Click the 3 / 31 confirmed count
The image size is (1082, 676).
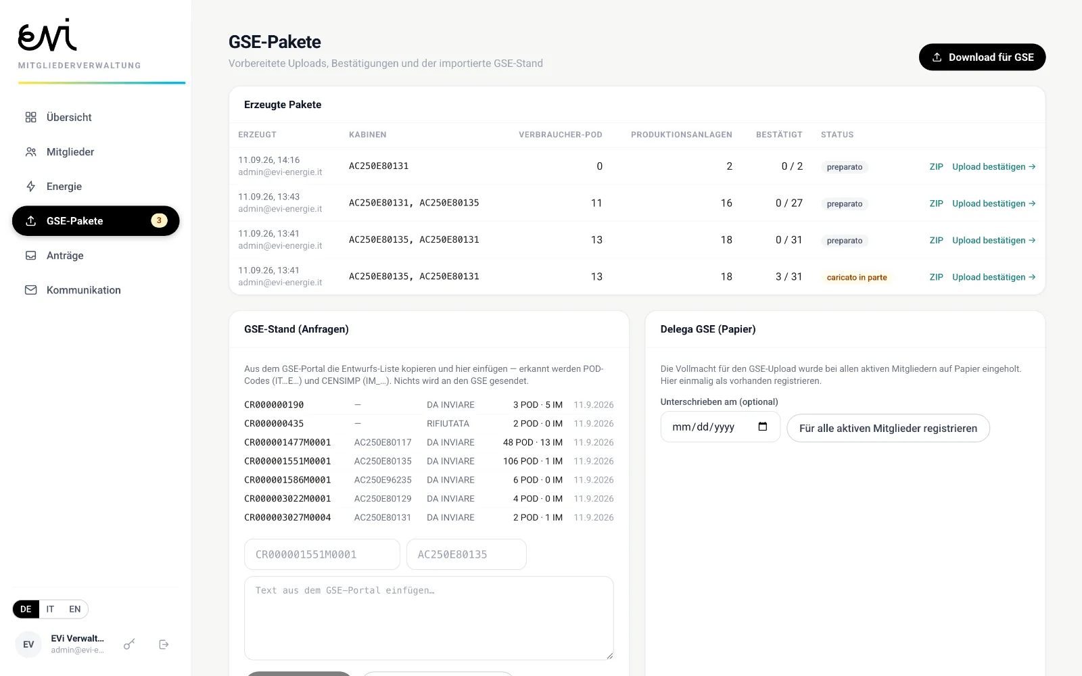789,276
